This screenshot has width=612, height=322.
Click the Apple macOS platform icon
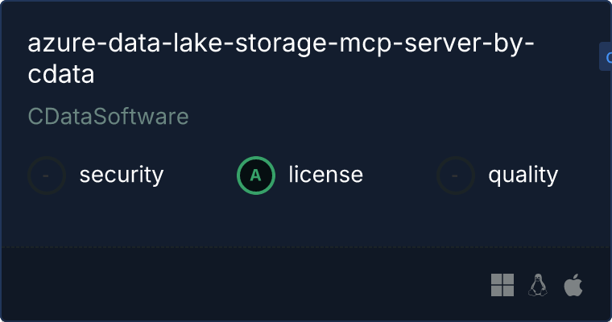click(573, 285)
